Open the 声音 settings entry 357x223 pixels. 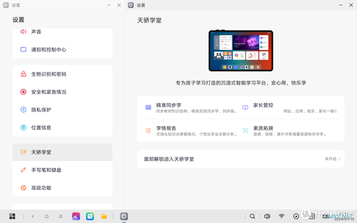coord(62,32)
